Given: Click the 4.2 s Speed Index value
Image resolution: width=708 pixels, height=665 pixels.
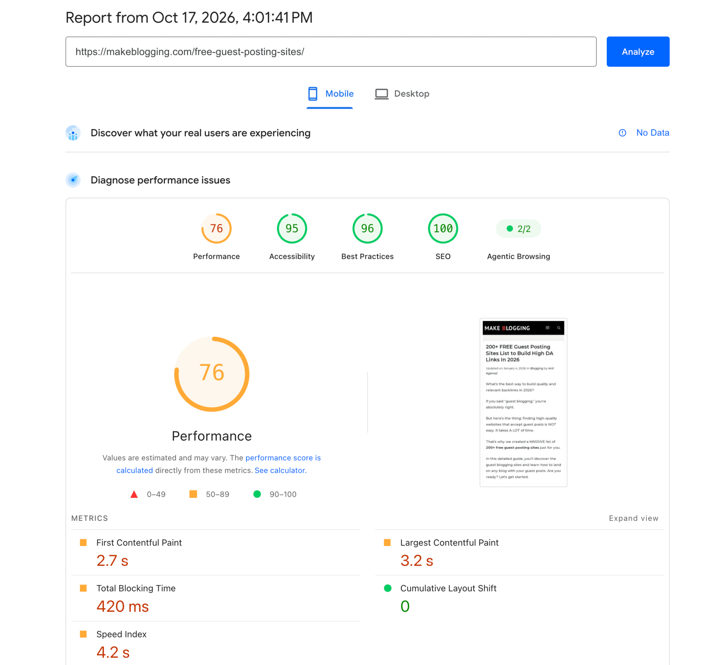Looking at the screenshot, I should 113,652.
